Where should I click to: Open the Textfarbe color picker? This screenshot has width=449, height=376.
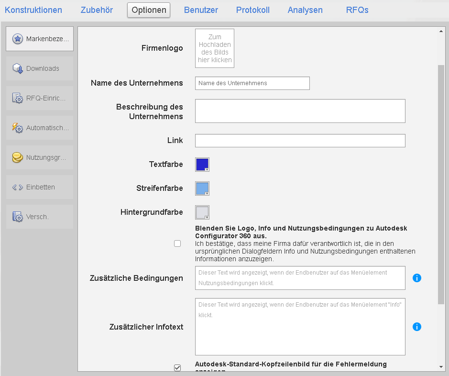tap(202, 164)
